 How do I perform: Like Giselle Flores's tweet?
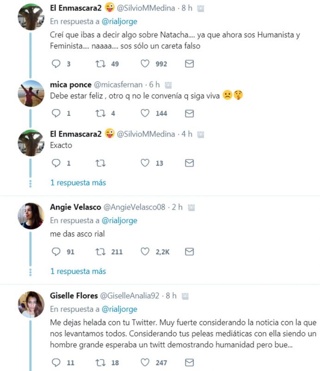[x=145, y=362]
